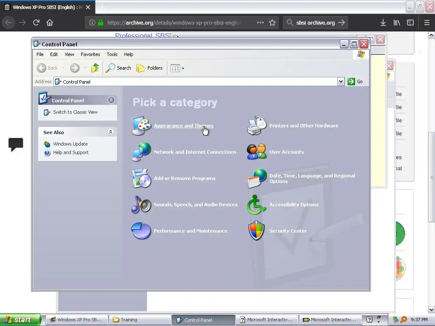Open Firefox page actions ellipsis menu

260,22
